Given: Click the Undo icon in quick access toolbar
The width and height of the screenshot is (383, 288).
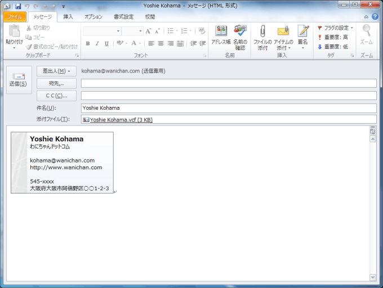Looking at the screenshot, I should pyautogui.click(x=27, y=6).
